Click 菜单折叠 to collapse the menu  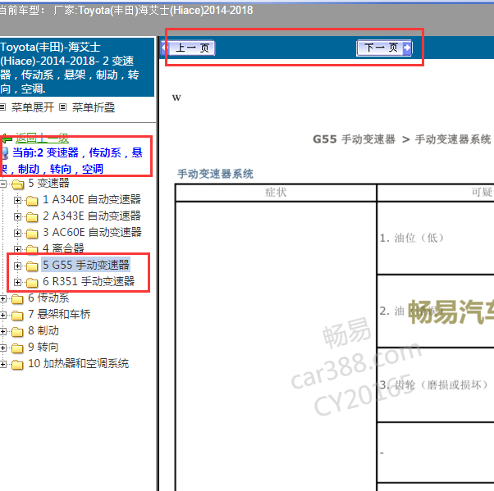tap(94, 107)
